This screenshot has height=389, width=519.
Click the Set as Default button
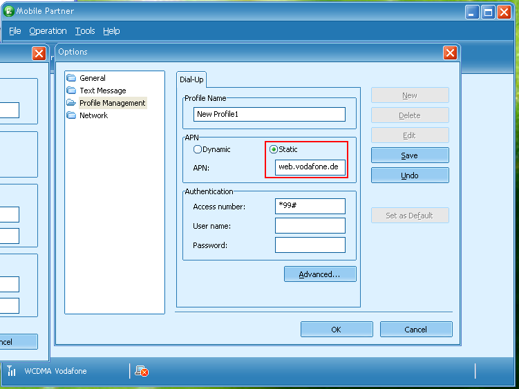tap(410, 216)
